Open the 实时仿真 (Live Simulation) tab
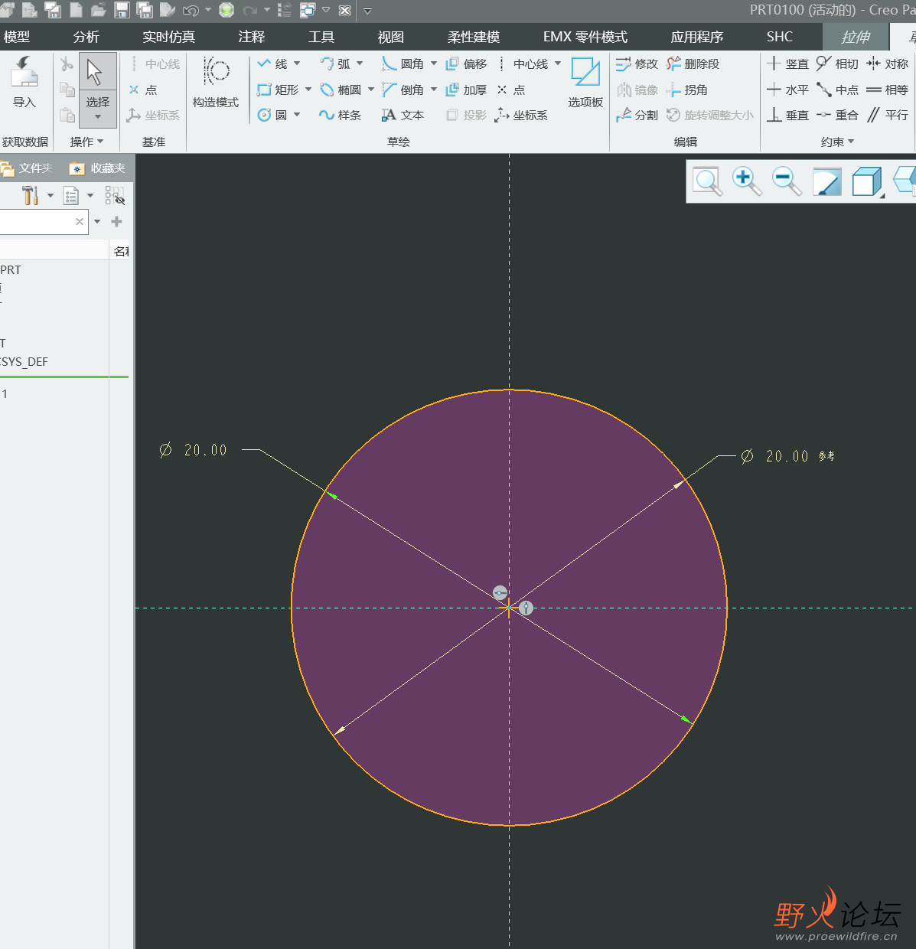Viewport: 916px width, 949px height. pos(169,37)
